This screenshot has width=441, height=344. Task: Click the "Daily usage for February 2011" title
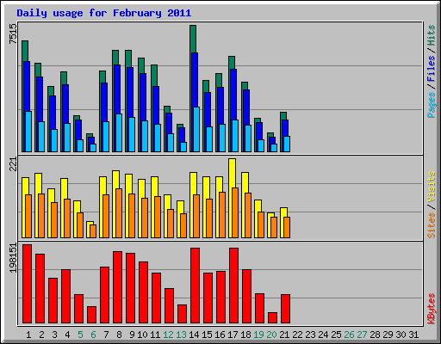click(x=104, y=13)
